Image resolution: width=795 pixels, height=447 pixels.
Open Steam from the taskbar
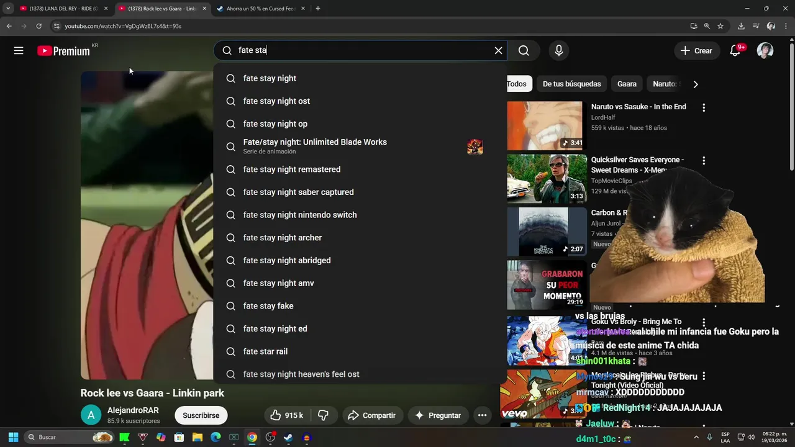coord(288,437)
